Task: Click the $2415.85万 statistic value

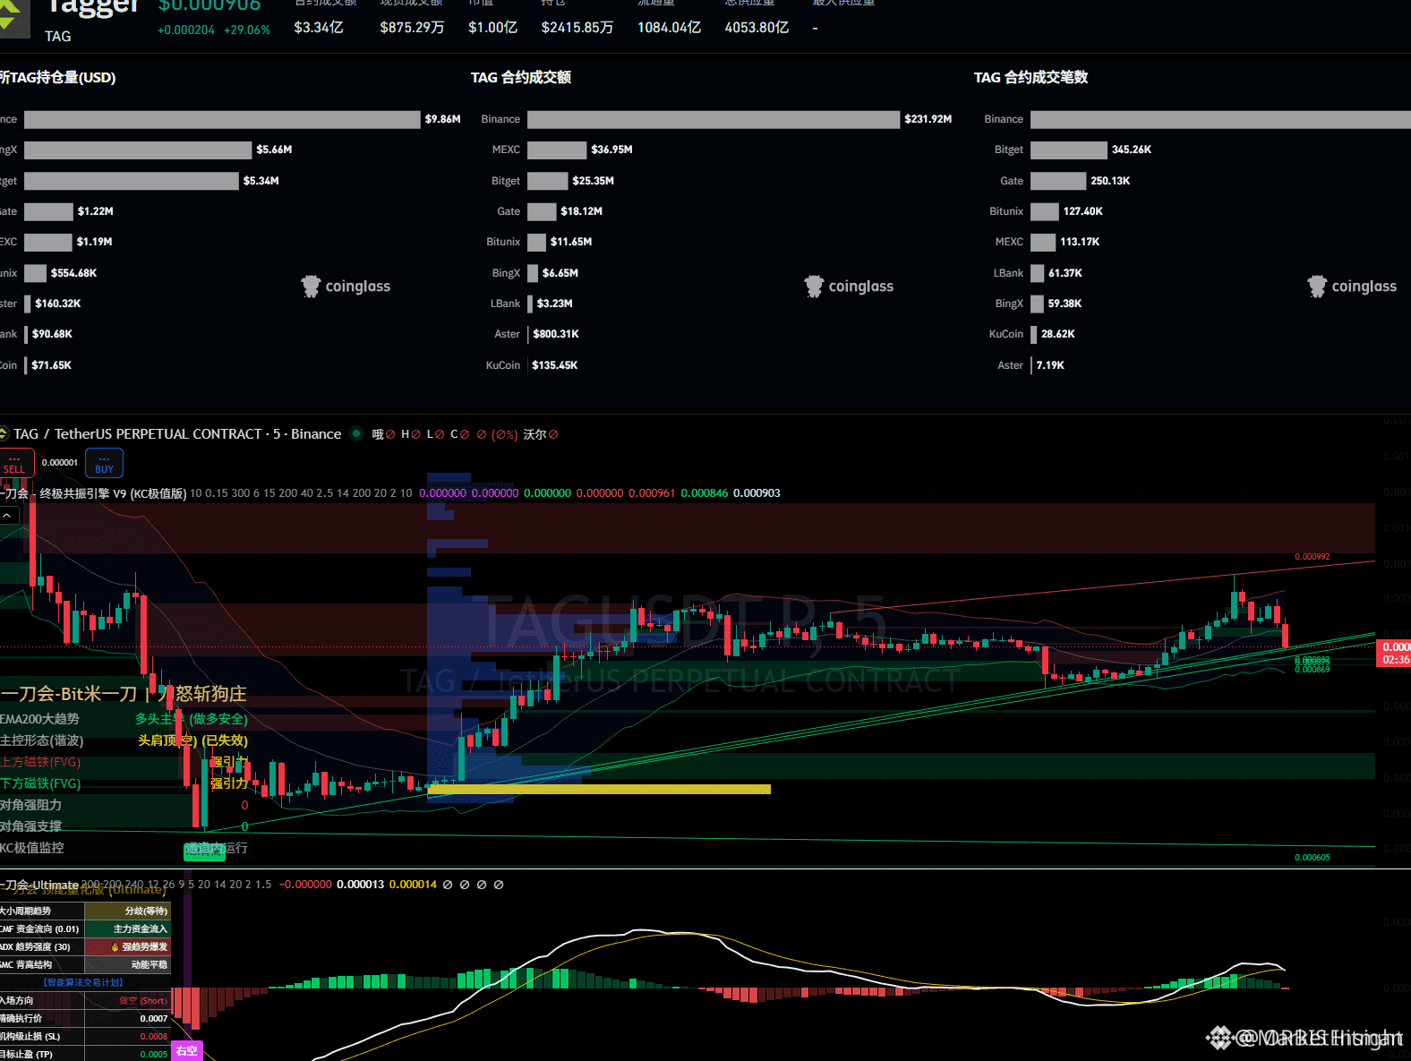Action: (x=577, y=28)
